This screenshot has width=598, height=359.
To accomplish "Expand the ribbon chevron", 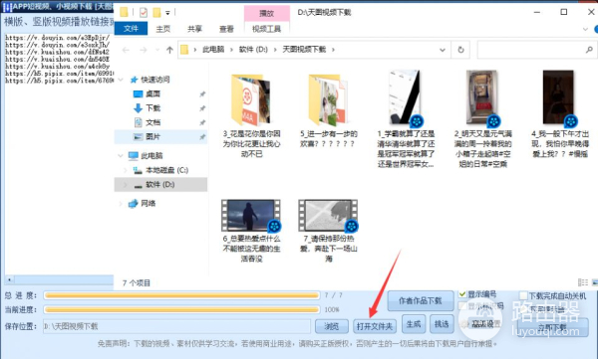I will pos(585,29).
